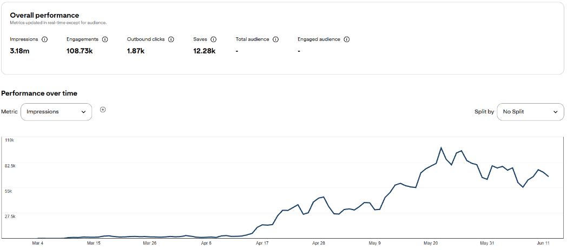
Task: Select the 3.18m Impressions value
Action: 19,51
